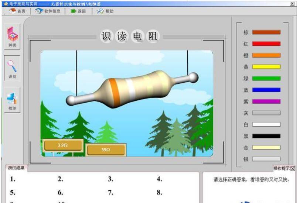Click result slot number 3.
This screenshot has width=297, height=203.
point(110,179)
